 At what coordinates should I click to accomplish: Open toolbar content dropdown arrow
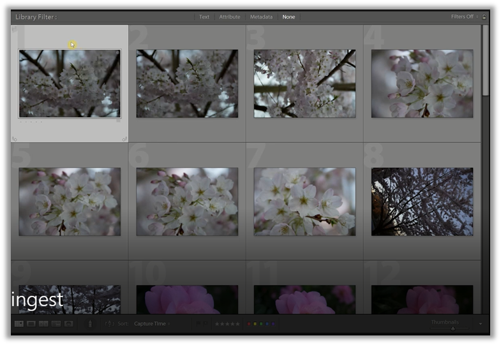pyautogui.click(x=480, y=324)
